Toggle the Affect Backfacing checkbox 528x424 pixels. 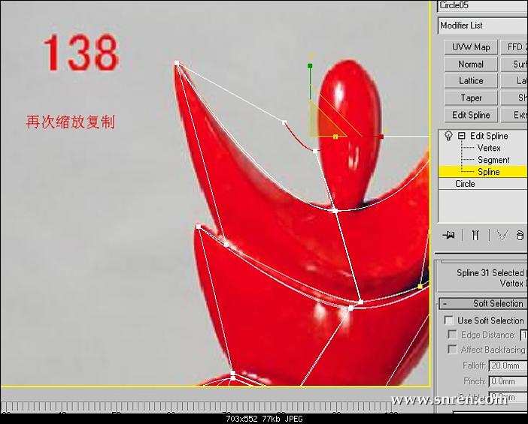452,350
